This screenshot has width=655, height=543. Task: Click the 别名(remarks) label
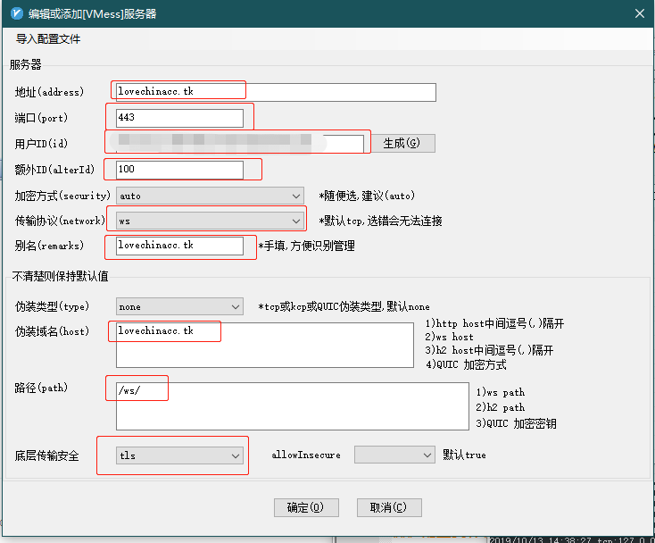[49, 246]
